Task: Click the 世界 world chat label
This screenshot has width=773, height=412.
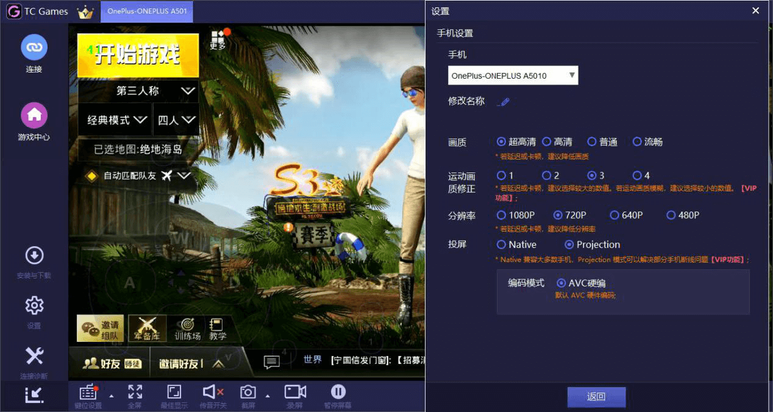Action: coord(313,360)
